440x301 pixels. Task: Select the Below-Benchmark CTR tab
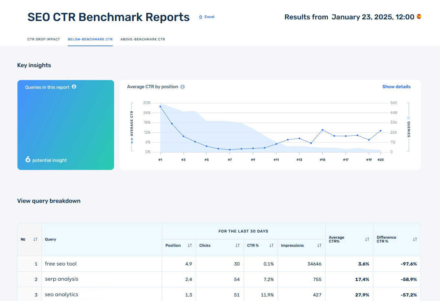[x=90, y=39]
